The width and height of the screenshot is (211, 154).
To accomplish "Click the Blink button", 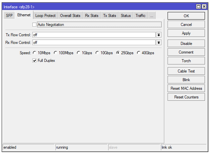I will 186,80.
